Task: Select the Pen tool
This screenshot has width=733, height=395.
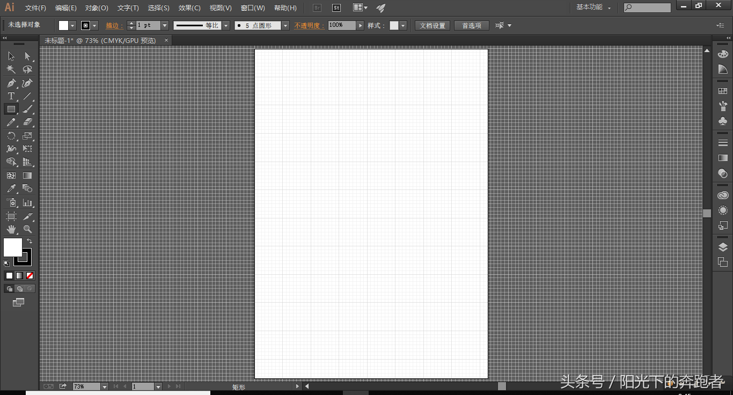Action: [11, 83]
